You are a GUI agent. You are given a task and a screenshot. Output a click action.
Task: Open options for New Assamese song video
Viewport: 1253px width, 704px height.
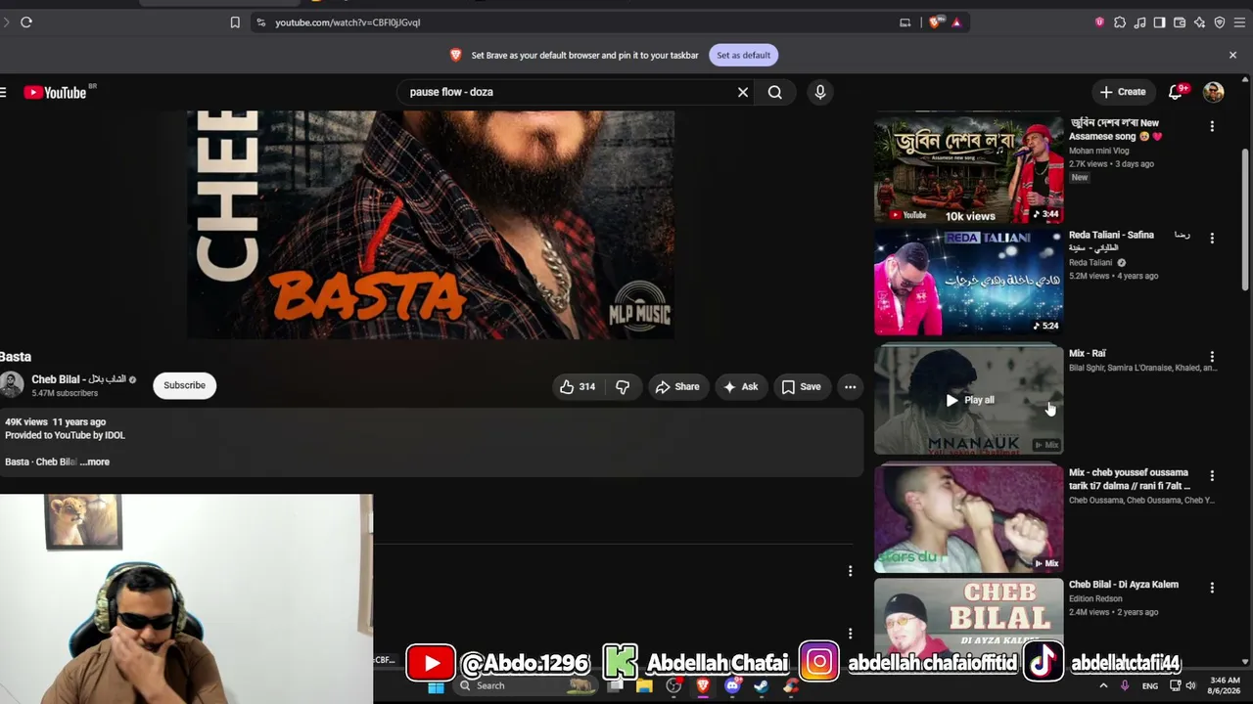[1212, 126]
